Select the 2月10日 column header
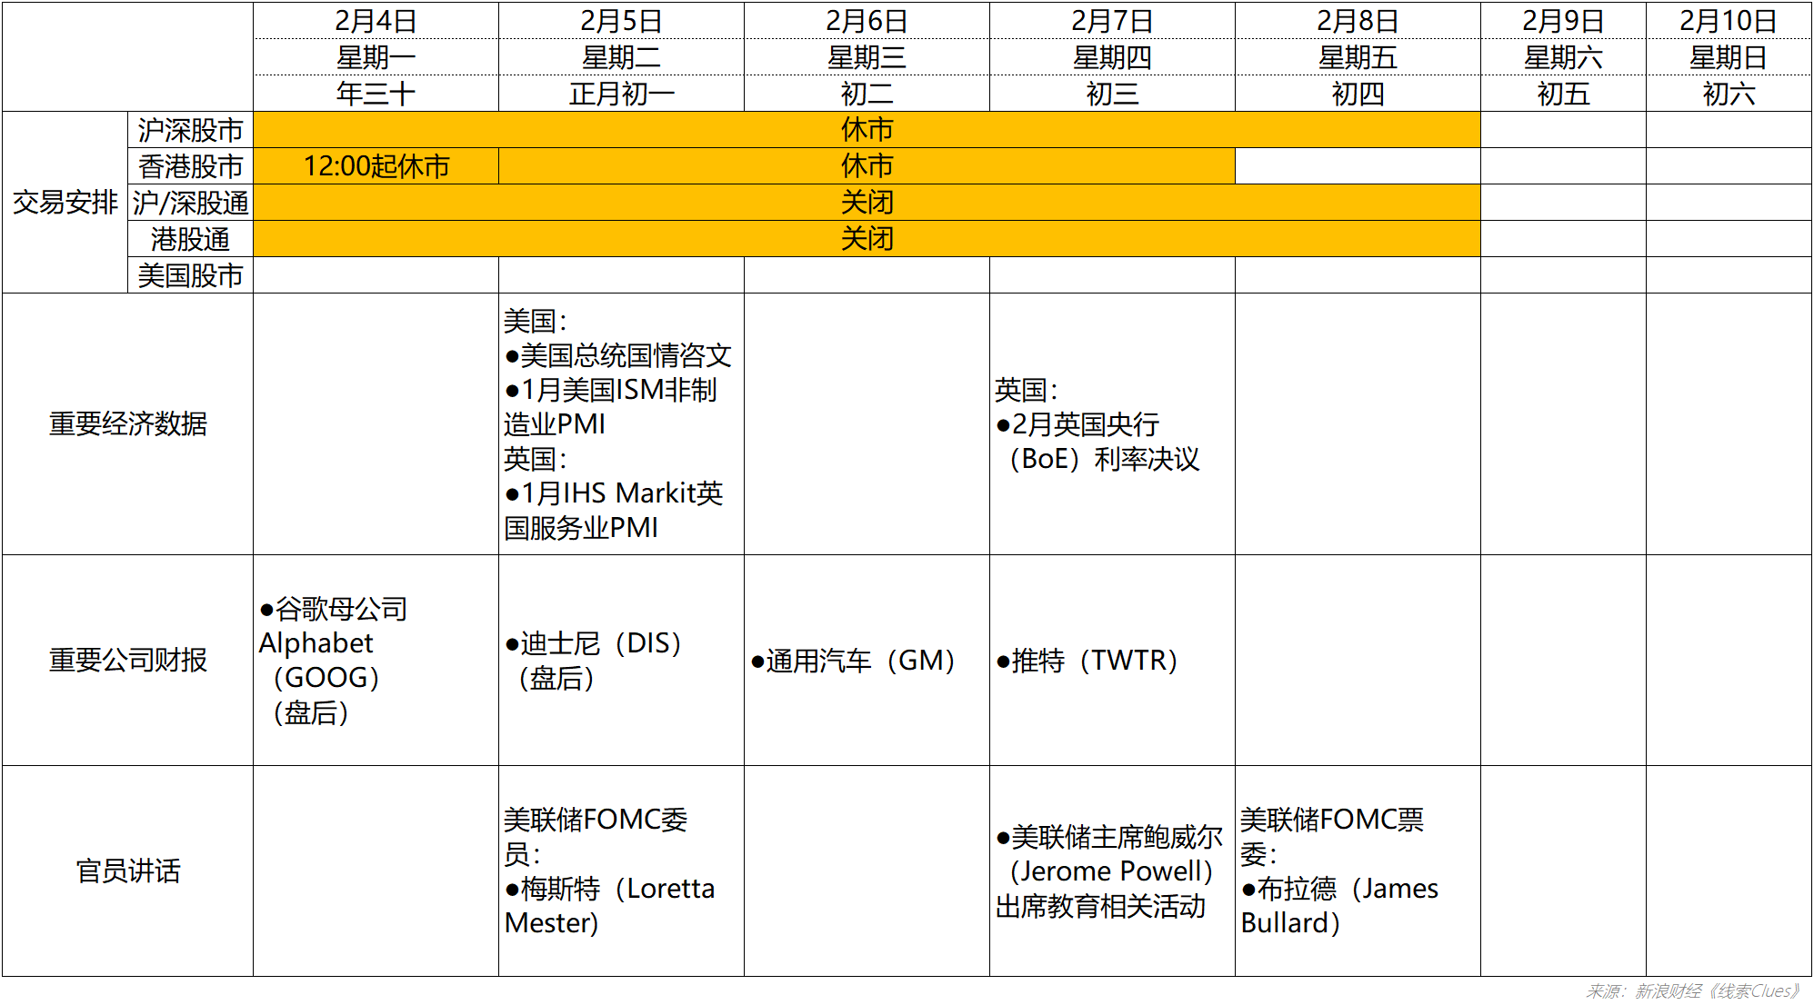Image resolution: width=1814 pixels, height=1005 pixels. pos(1728,21)
